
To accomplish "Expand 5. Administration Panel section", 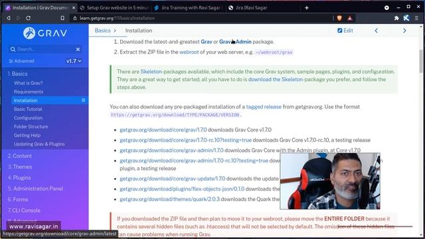I will click(35, 189).
